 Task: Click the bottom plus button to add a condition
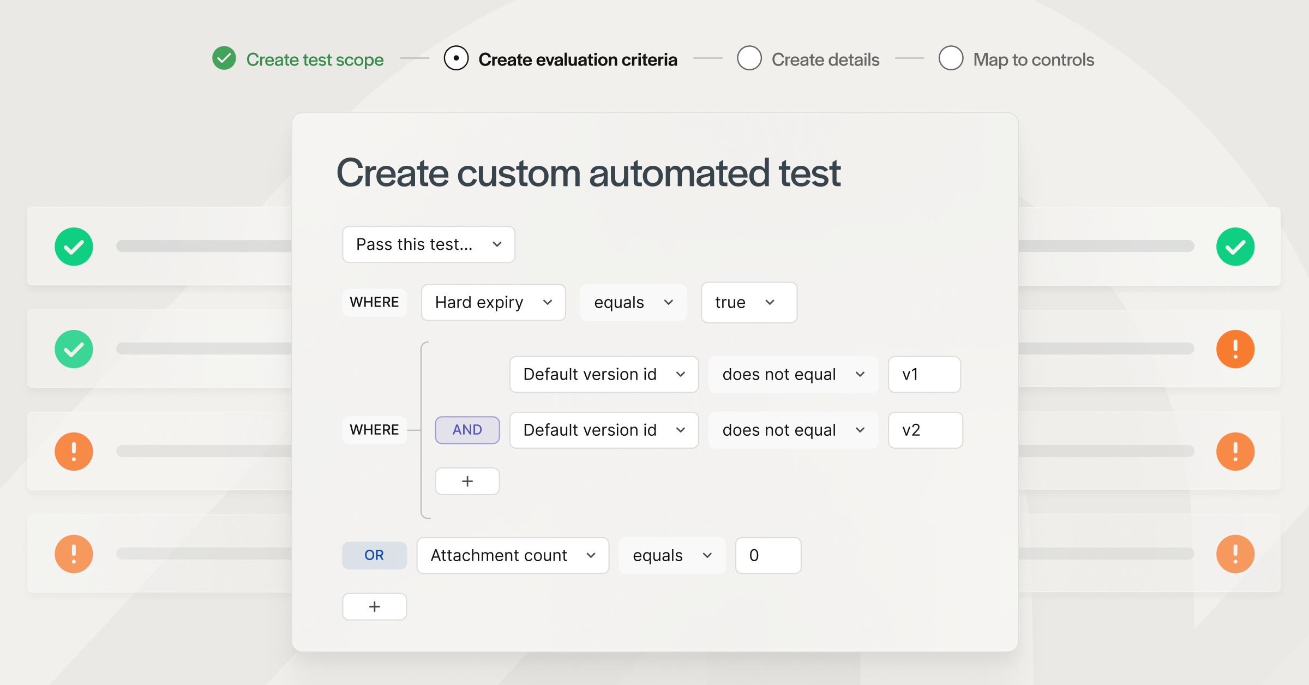click(374, 606)
